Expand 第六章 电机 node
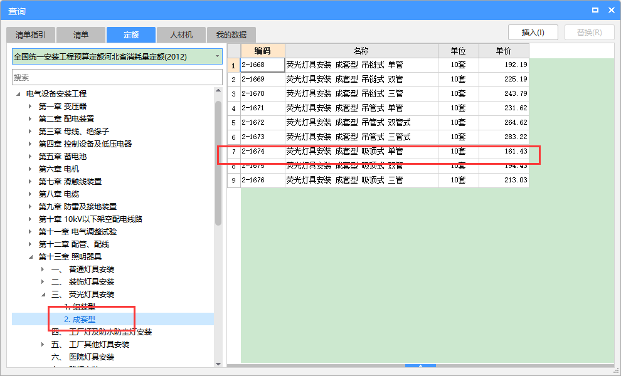621x376 pixels. pos(30,169)
